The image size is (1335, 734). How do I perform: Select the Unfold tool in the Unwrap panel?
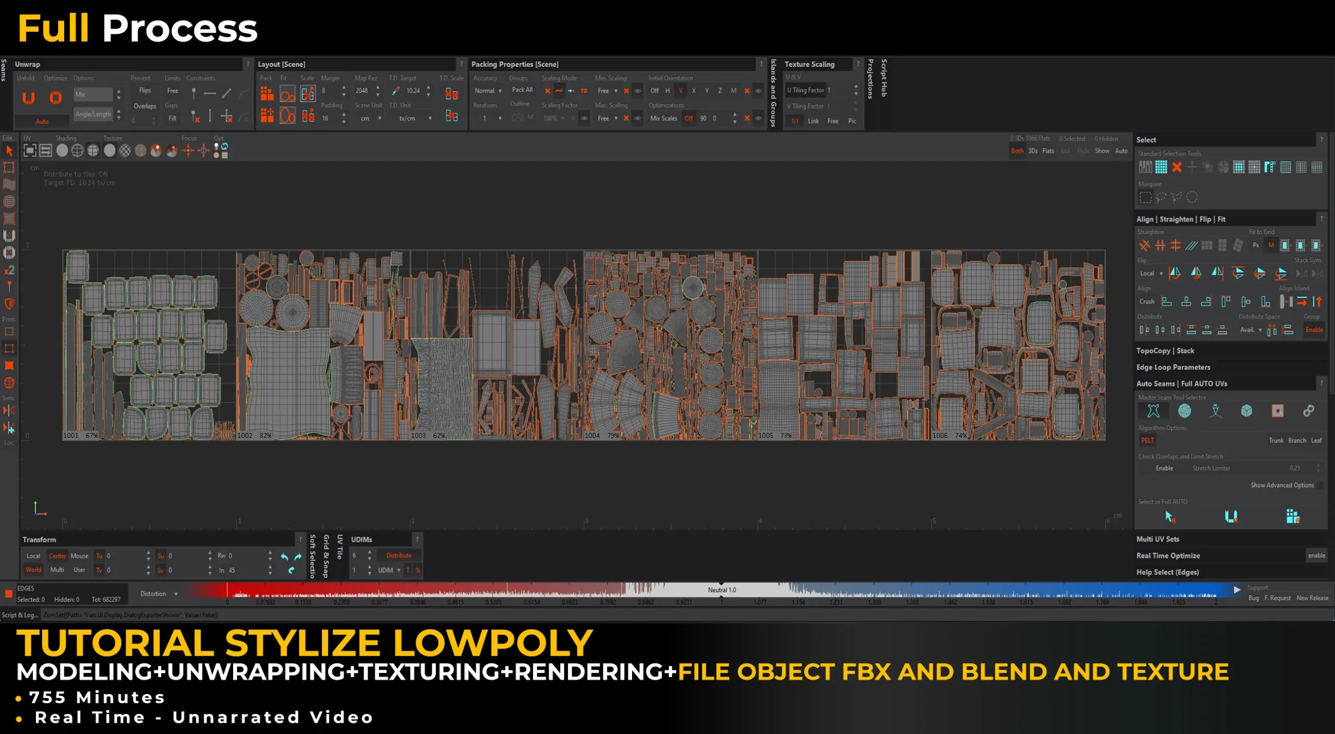coord(29,98)
